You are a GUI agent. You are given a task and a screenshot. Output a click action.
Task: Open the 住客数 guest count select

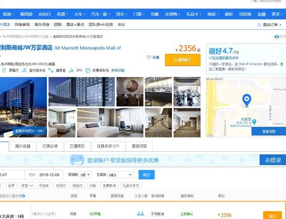pyautogui.click(x=120, y=175)
